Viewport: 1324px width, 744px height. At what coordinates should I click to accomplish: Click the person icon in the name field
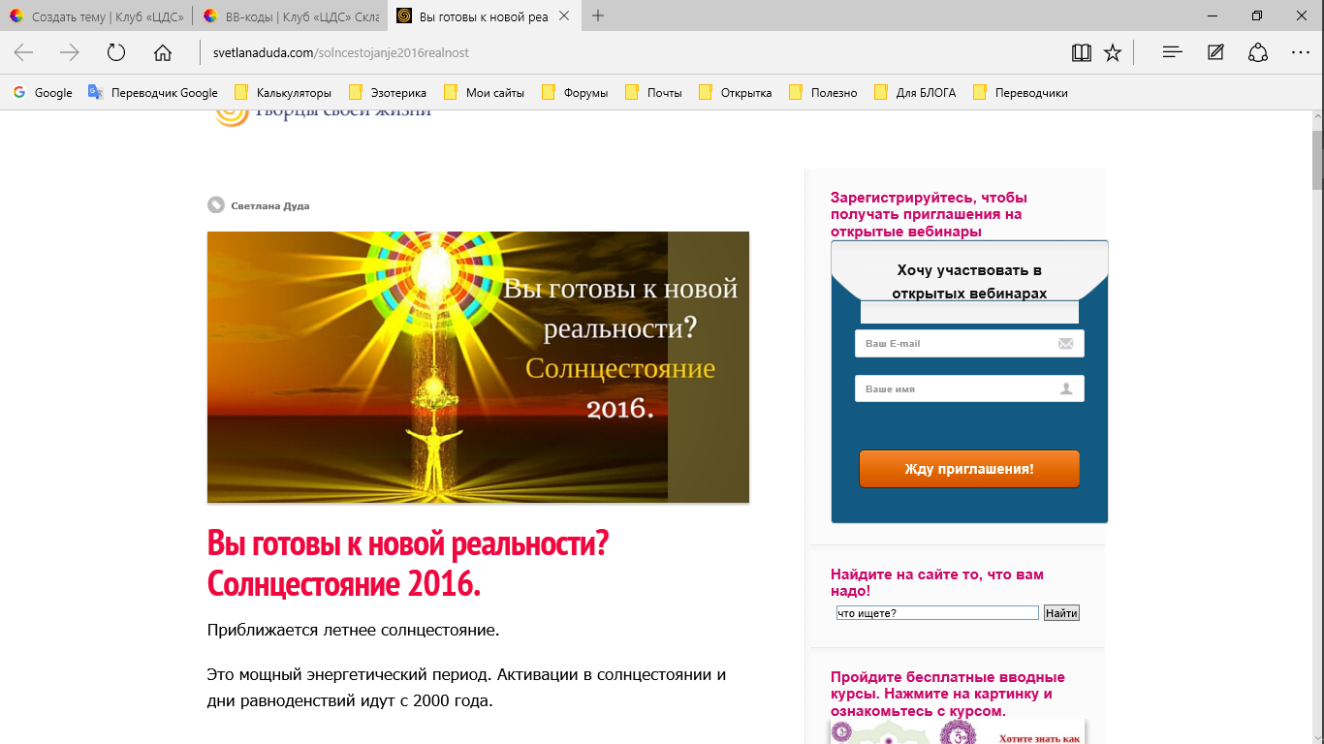tap(1066, 388)
